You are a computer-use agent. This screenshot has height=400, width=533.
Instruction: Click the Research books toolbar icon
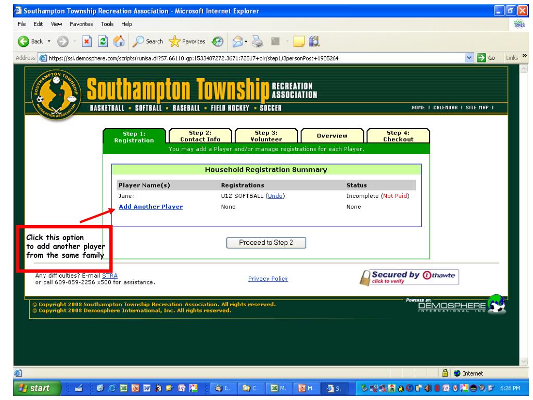click(x=314, y=42)
